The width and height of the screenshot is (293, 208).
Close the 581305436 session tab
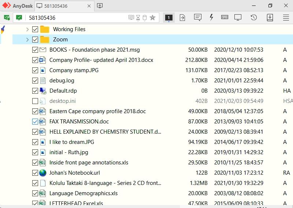89,6
